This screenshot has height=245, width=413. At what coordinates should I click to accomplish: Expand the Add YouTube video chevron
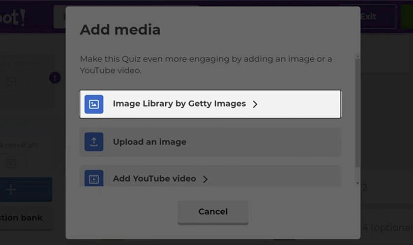205,179
